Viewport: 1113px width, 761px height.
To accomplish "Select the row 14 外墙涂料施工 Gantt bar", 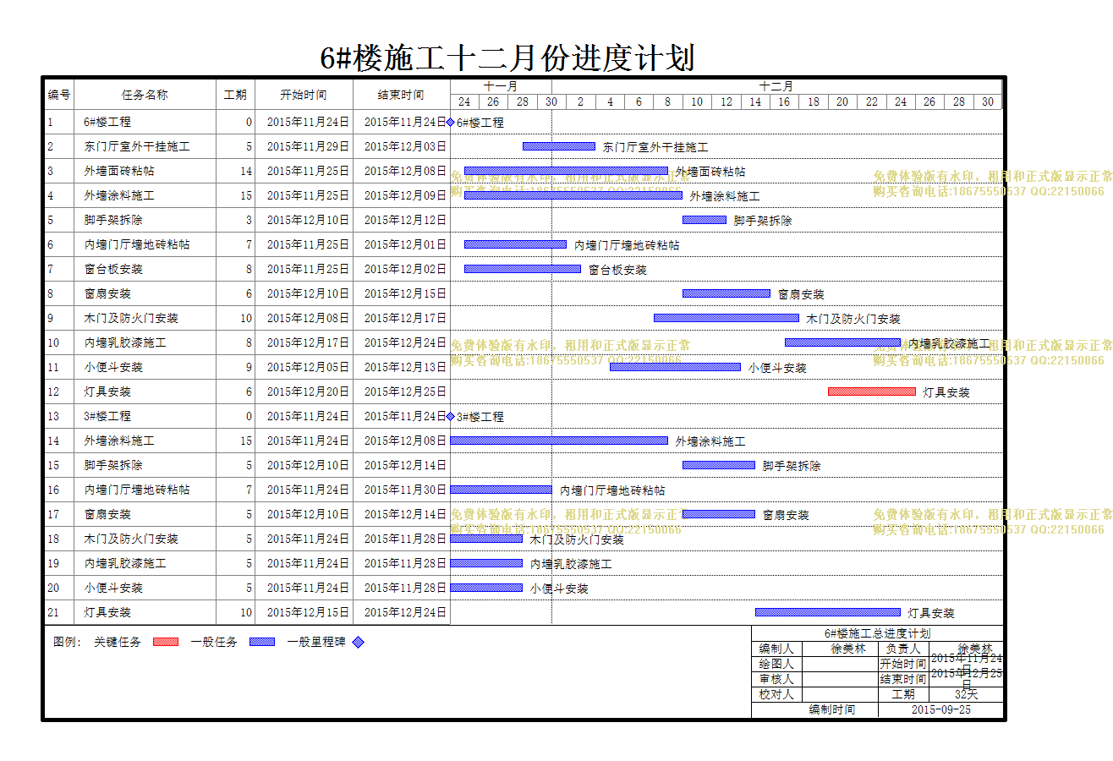I will click(x=559, y=441).
